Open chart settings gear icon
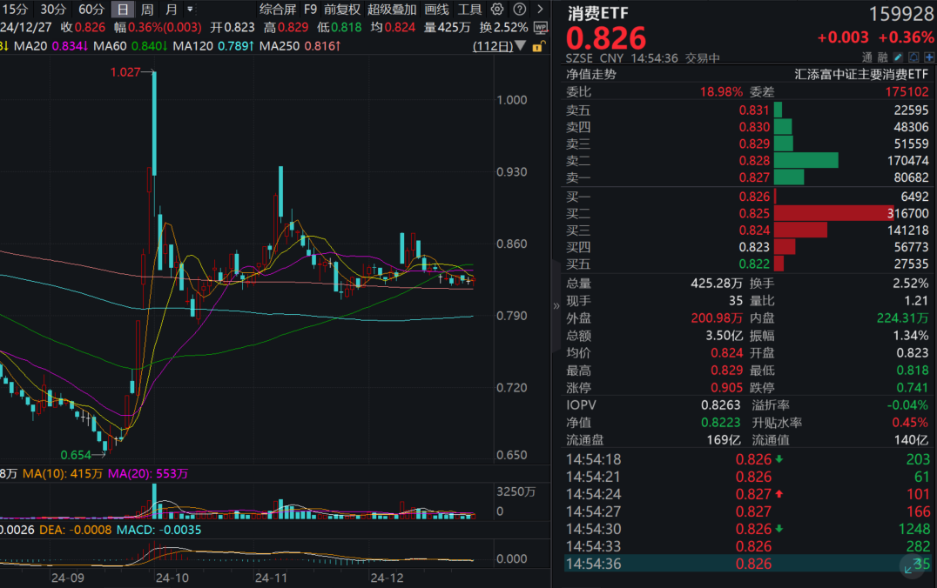Image resolution: width=937 pixels, height=588 pixels. coord(497,10)
